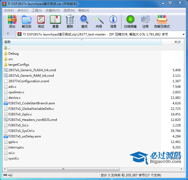The height and width of the screenshot is (180, 188).
Task: Click icon of 2837xS_Generic_RAM_lnk.cmd
Action: point(6,75)
